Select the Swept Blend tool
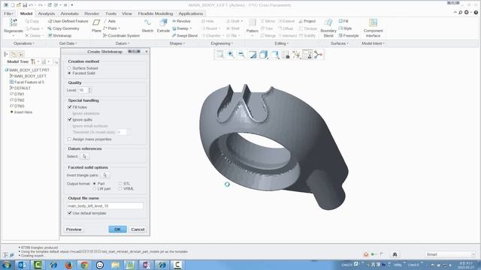The image size is (481, 270). pos(185,36)
